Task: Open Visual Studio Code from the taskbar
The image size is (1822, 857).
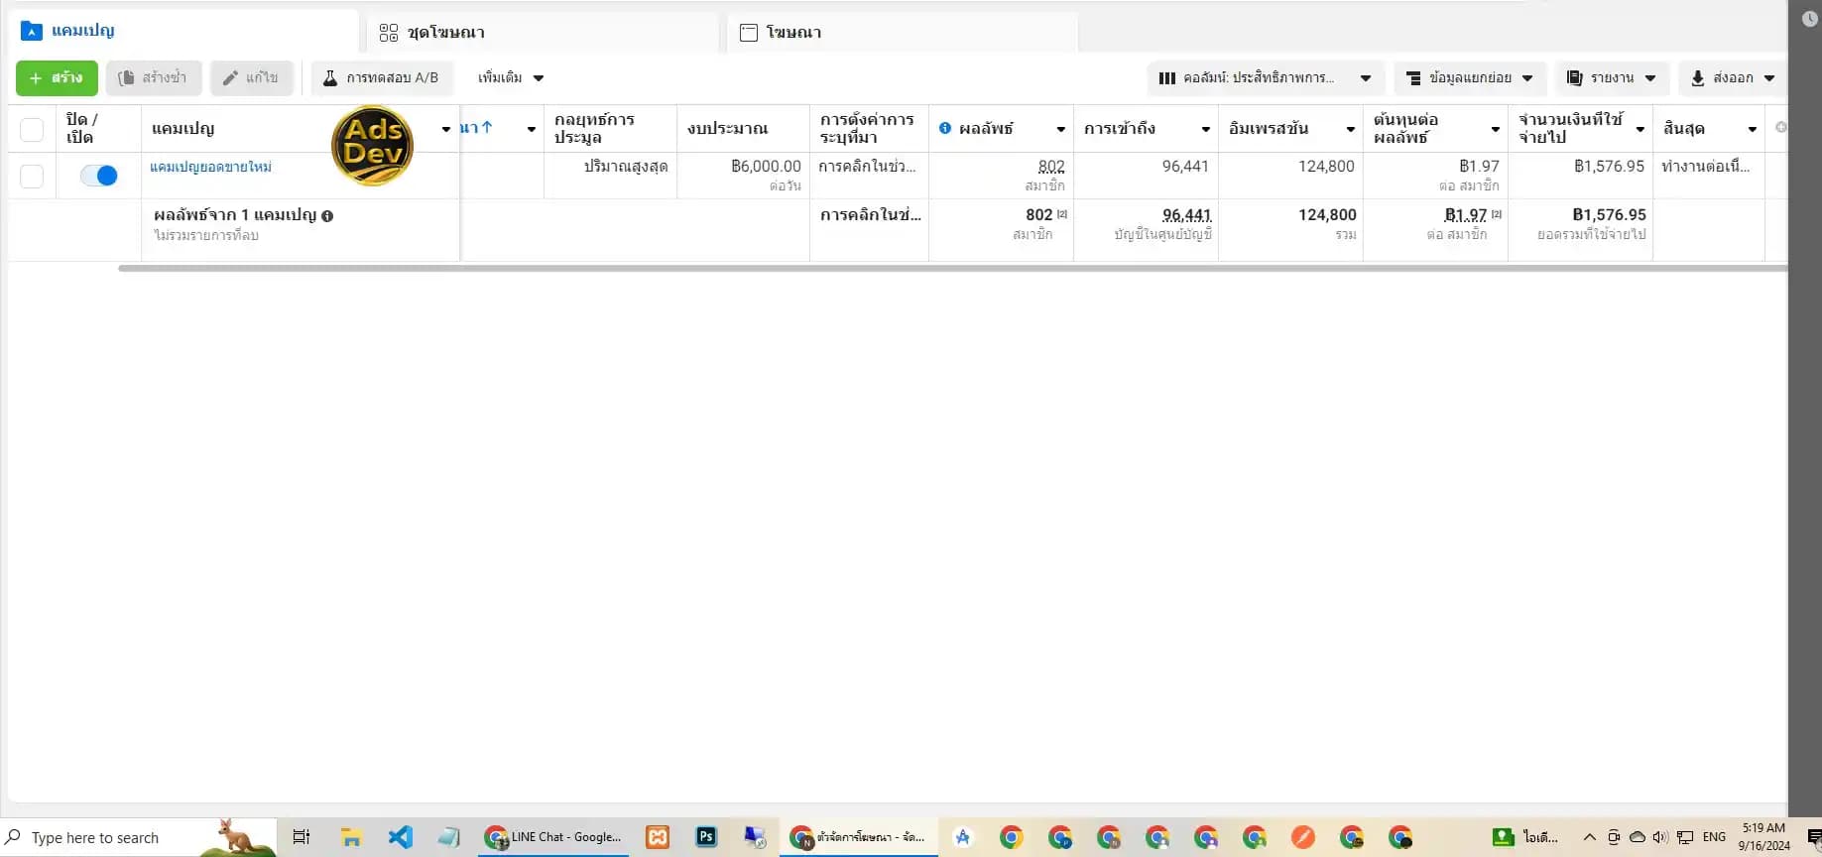Action: 400,838
